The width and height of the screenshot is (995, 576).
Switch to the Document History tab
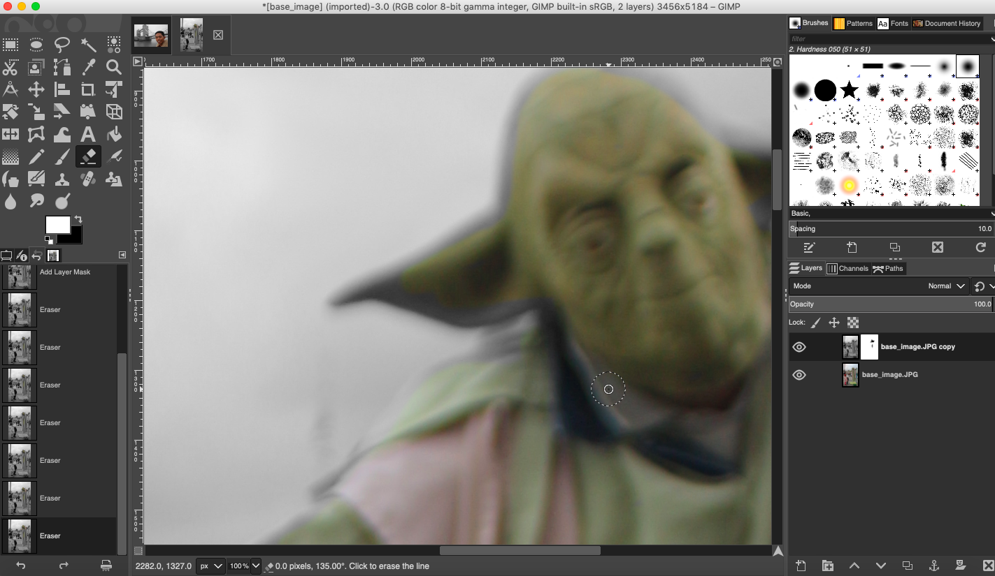(x=947, y=23)
